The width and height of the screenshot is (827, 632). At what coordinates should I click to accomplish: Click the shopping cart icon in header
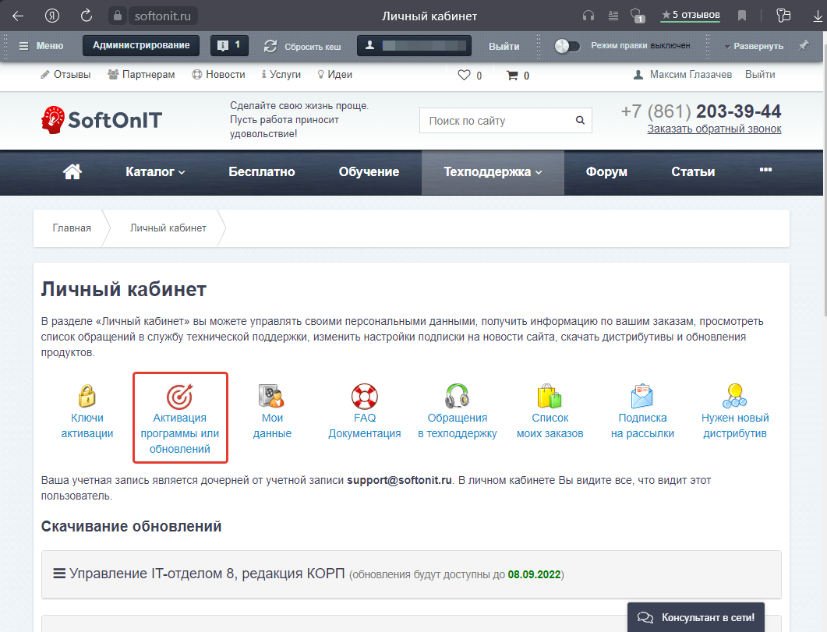tap(512, 76)
